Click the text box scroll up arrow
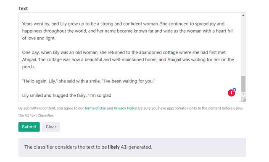The width and height of the screenshot is (269, 162). coord(243,15)
